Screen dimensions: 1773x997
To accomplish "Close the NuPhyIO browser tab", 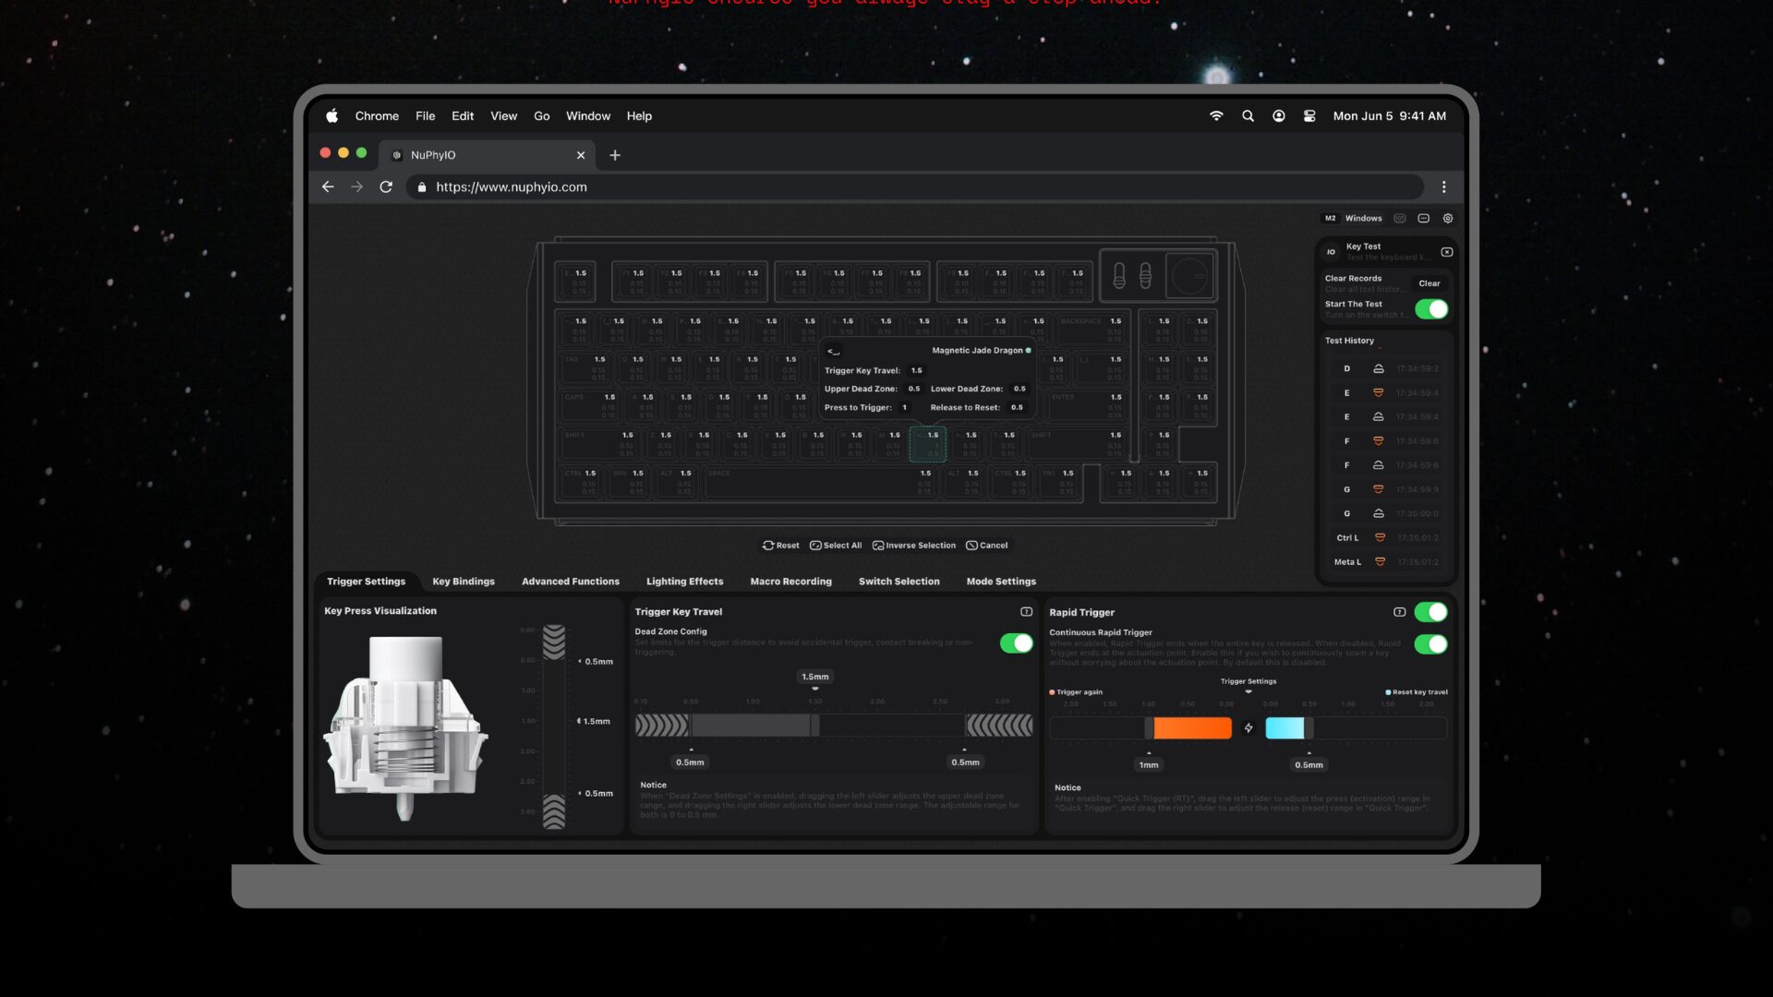I will coord(581,155).
